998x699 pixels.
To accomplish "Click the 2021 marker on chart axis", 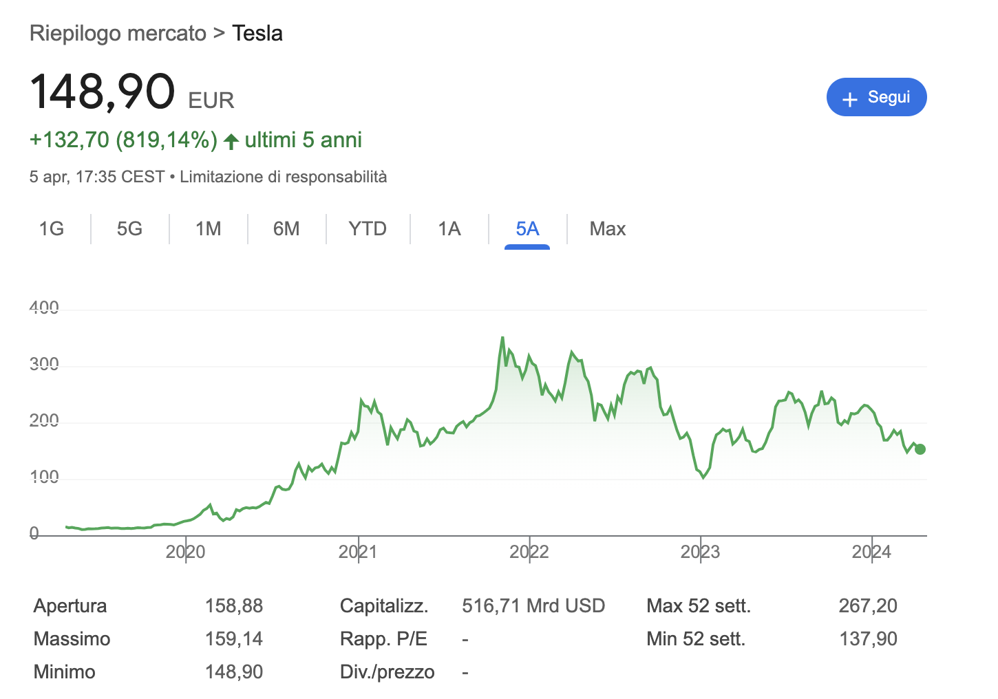I will click(x=358, y=551).
